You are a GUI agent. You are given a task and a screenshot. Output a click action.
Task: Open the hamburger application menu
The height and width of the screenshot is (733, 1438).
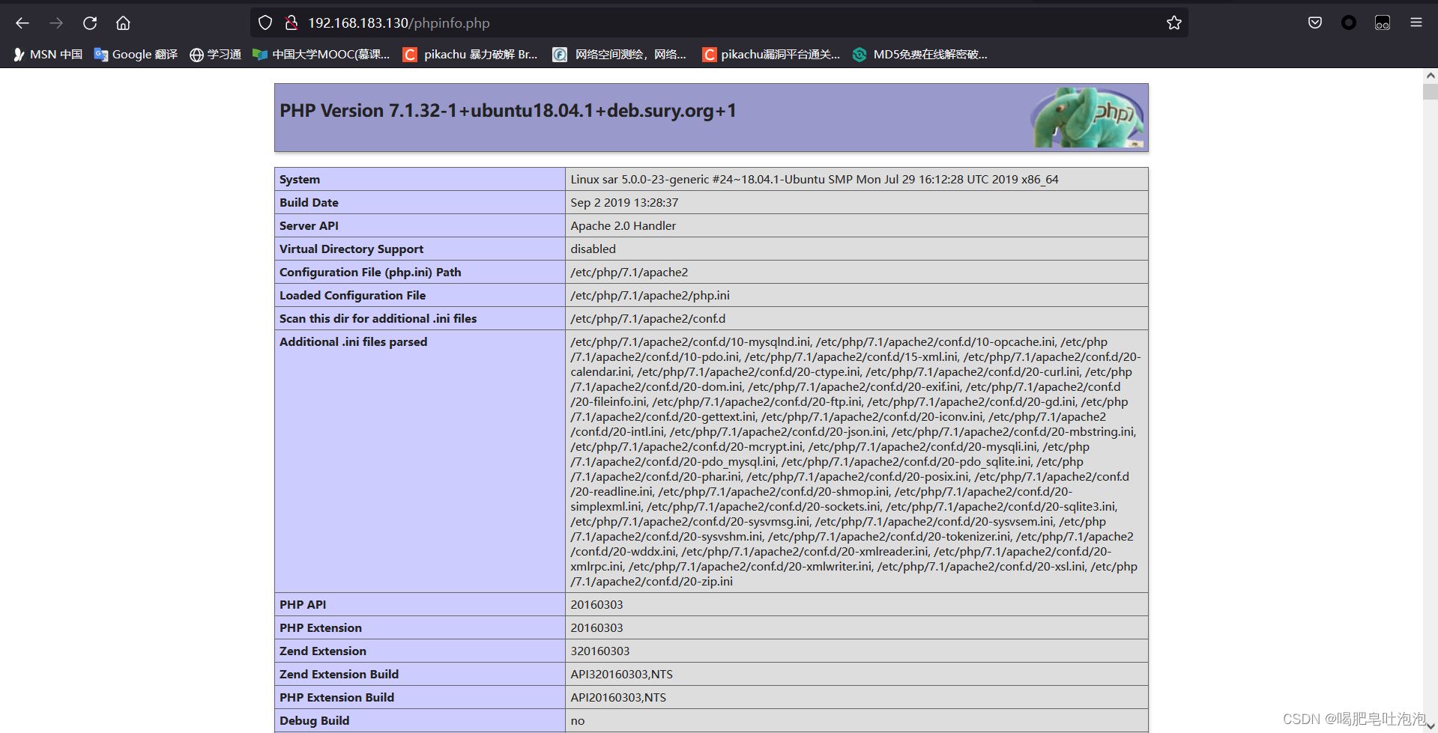(x=1416, y=22)
